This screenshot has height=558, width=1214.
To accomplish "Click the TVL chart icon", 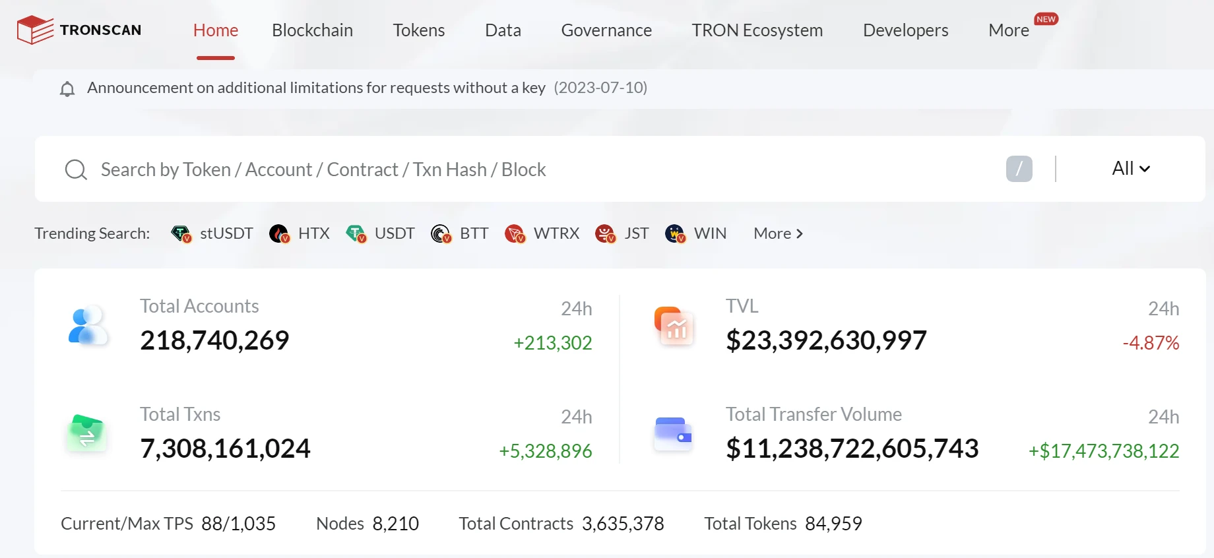I will pos(674,326).
